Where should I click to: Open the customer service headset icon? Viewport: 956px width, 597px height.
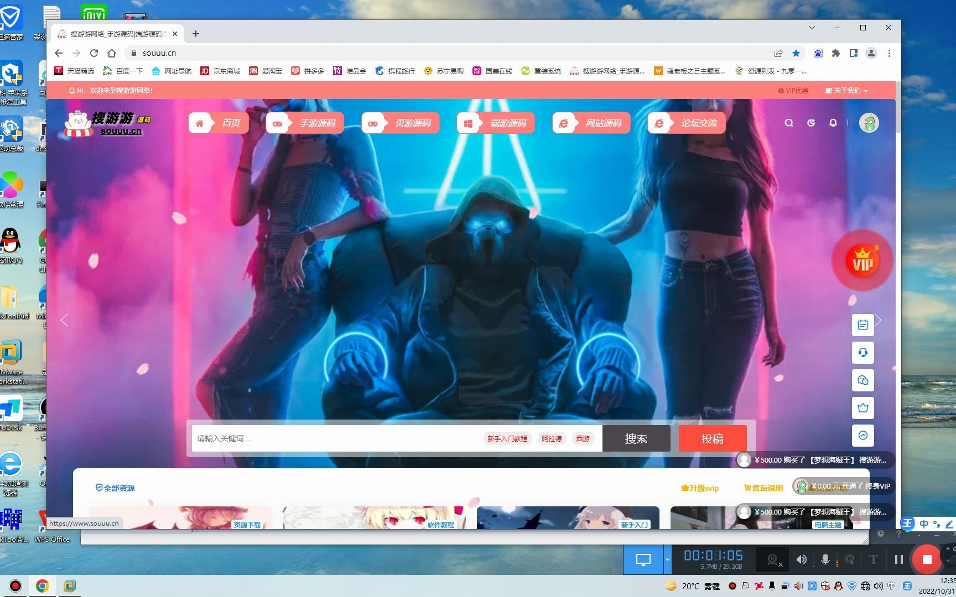[x=863, y=353]
